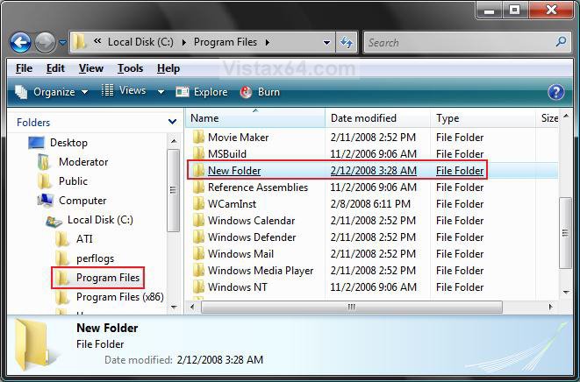Open the Help menu
The image size is (580, 382).
tap(168, 68)
